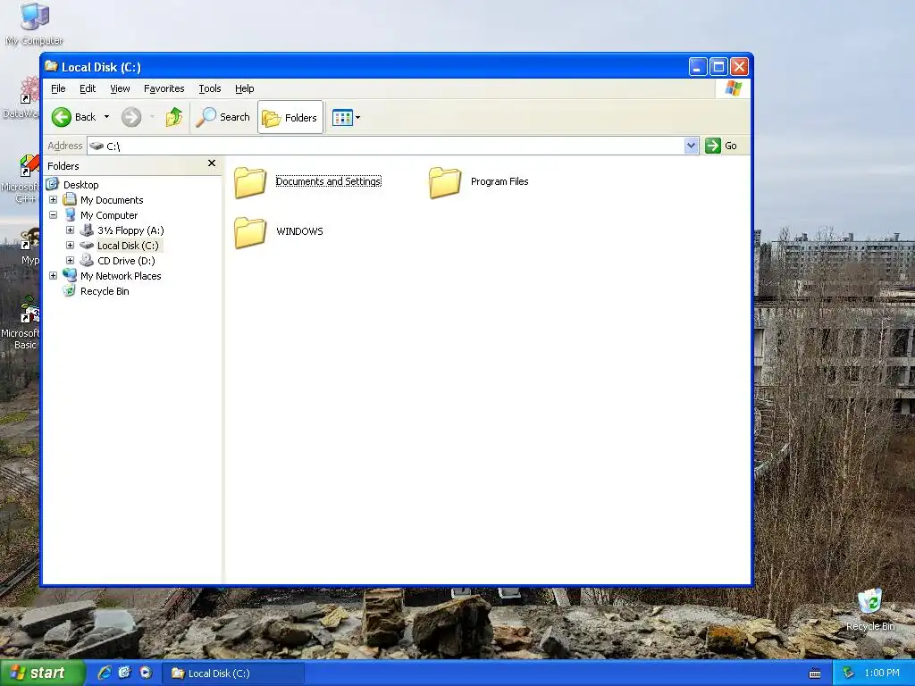Go up one folder level
This screenshot has width=915, height=686.
(x=174, y=117)
